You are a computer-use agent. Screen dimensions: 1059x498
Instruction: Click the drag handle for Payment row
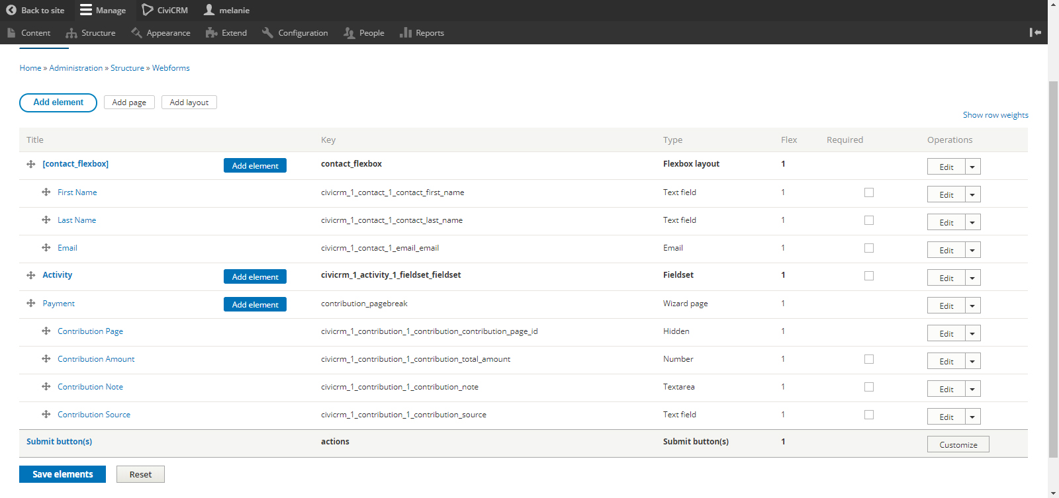click(x=31, y=303)
